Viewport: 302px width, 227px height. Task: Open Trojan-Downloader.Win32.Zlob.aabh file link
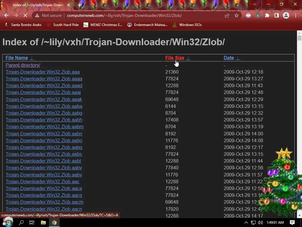(x=44, y=120)
